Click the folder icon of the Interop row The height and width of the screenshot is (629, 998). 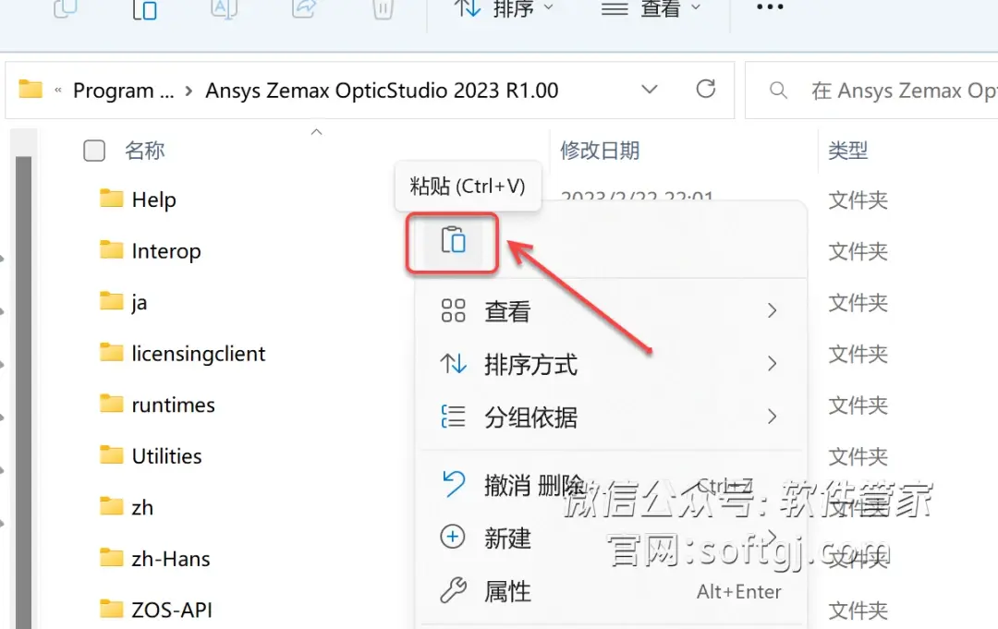[112, 250]
